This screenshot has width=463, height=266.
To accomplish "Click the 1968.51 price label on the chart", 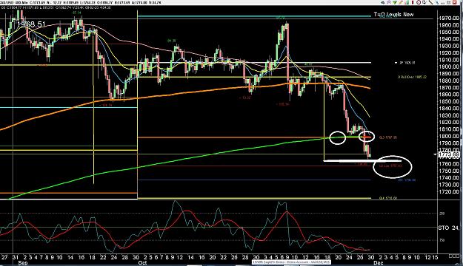I will 31,24.
